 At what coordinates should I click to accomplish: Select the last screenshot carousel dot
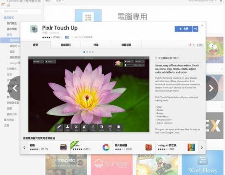point(93,52)
